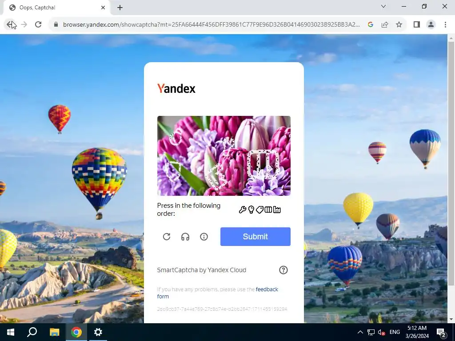Screen dimensions: 455x341
Task: Reload the page in the browser toolbar
Action: click(38, 25)
